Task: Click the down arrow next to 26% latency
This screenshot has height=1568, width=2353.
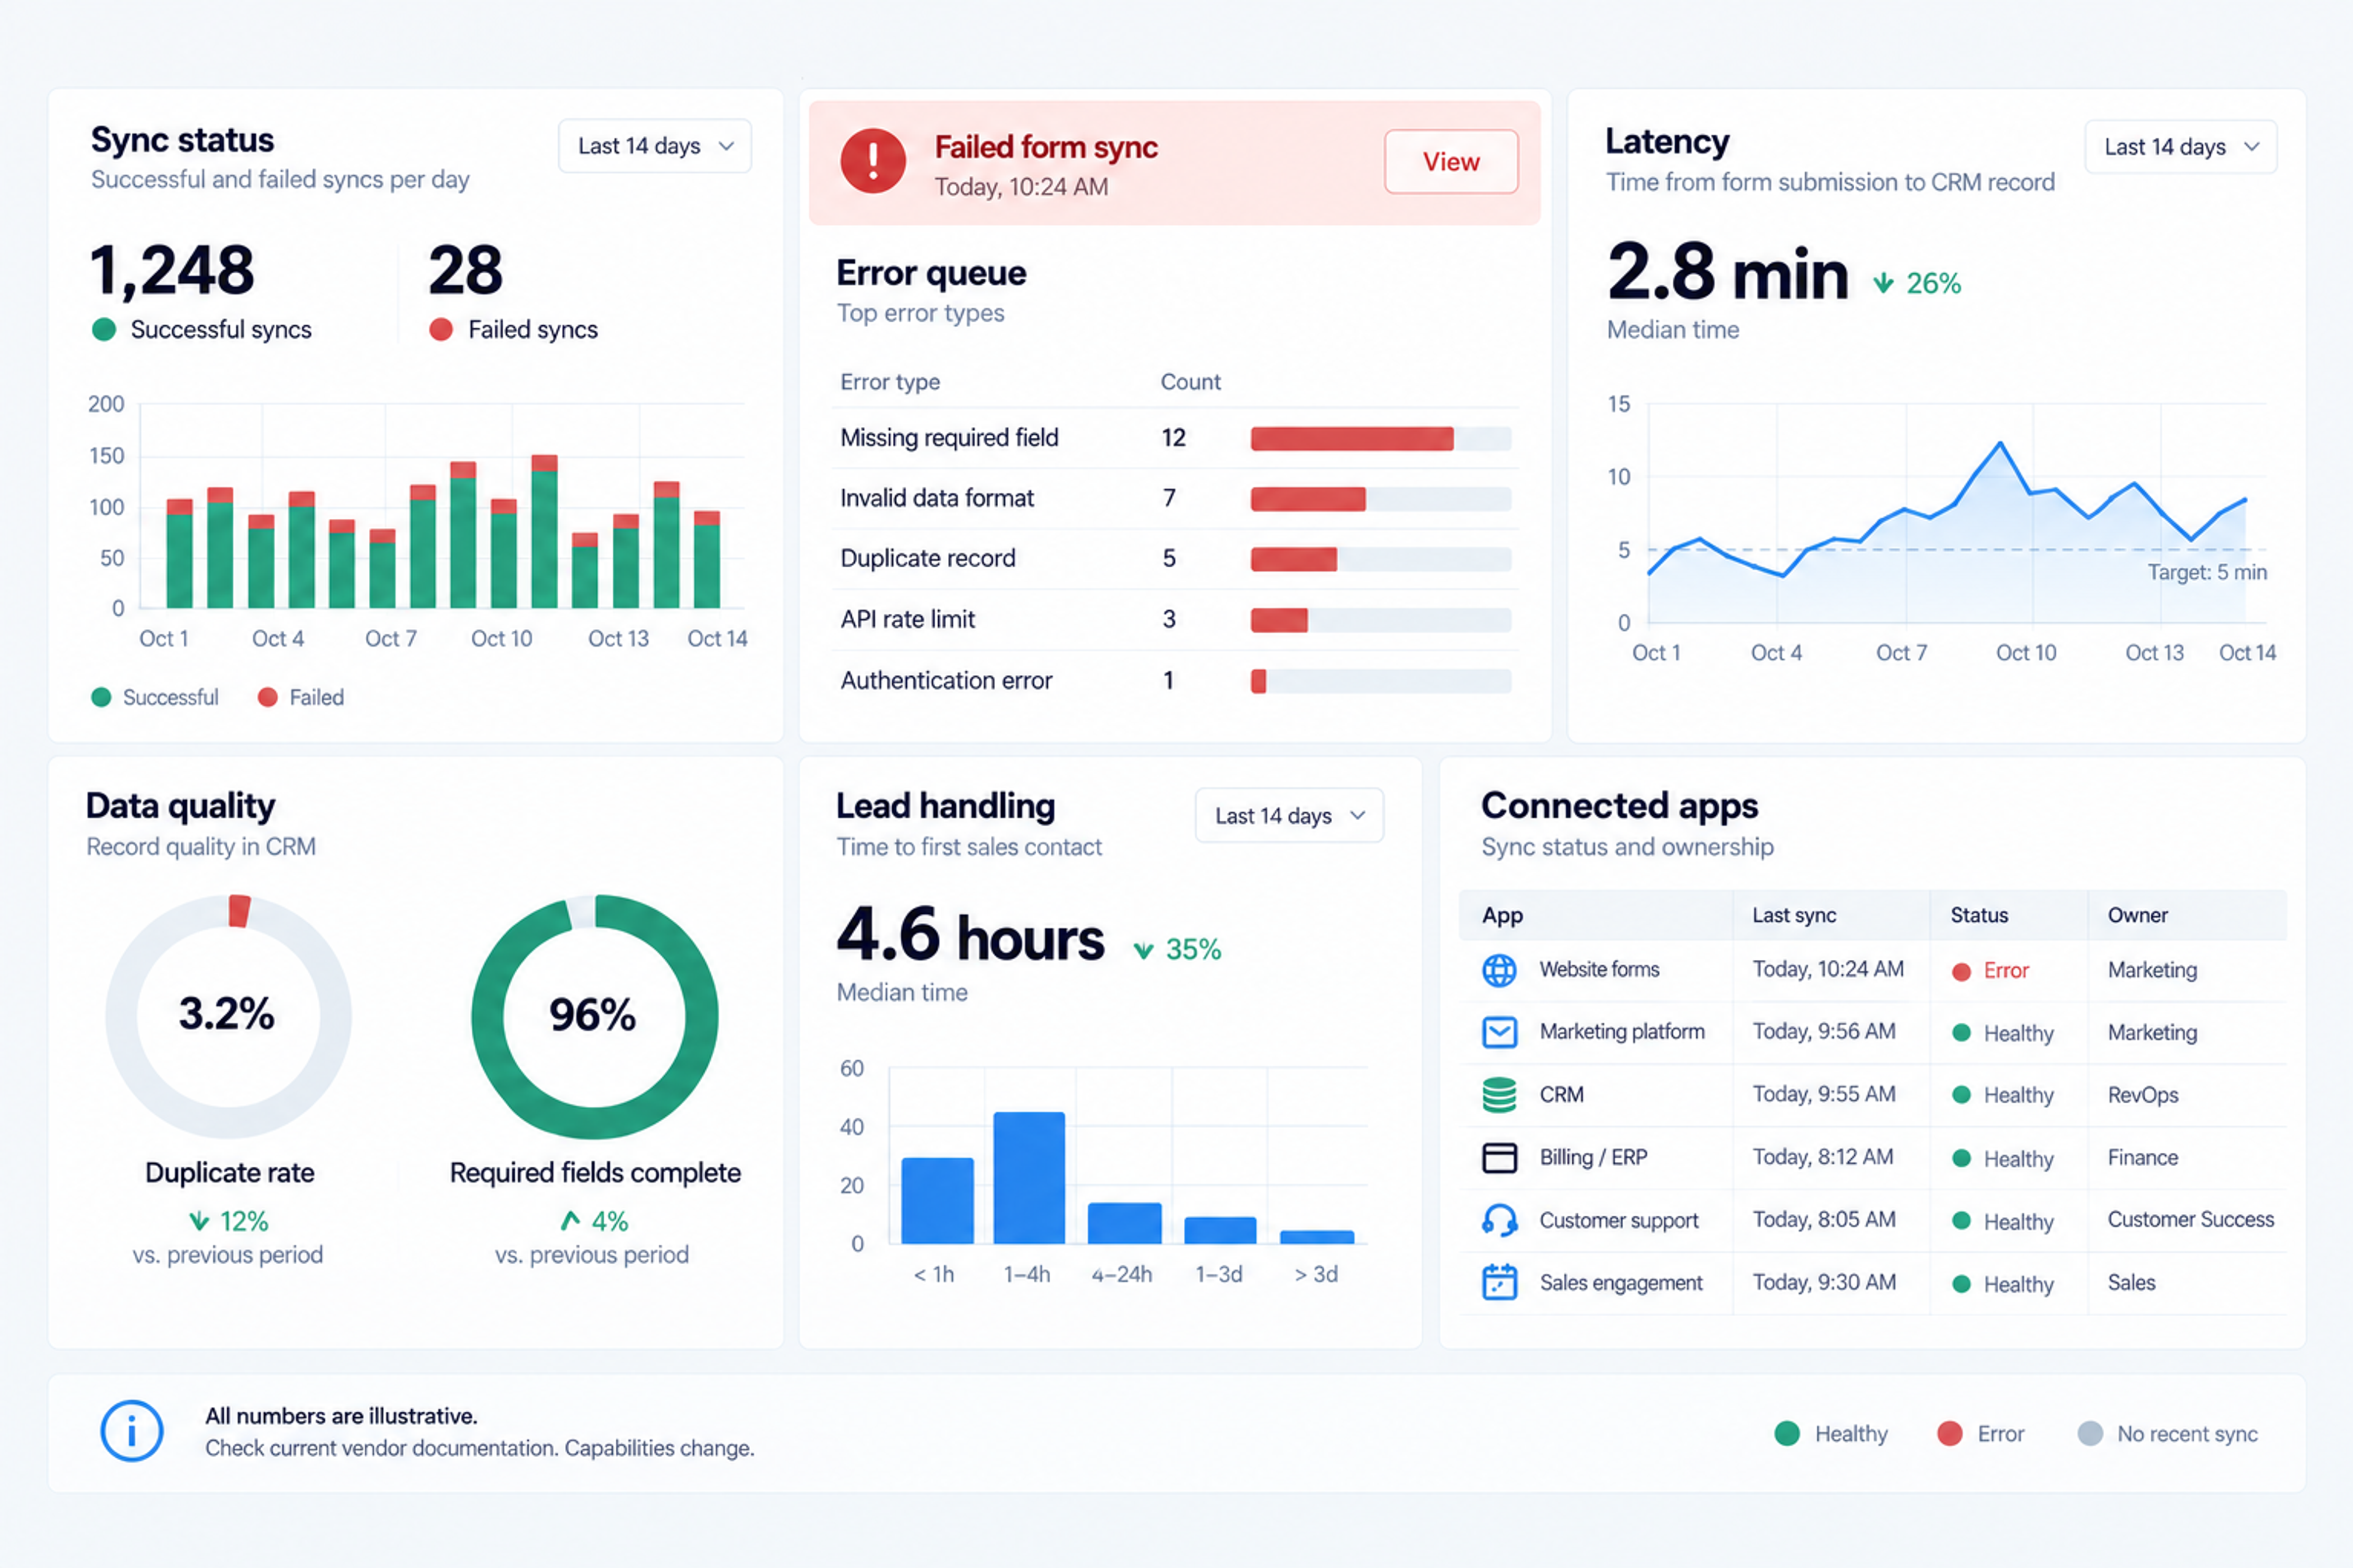Action: click(1883, 284)
